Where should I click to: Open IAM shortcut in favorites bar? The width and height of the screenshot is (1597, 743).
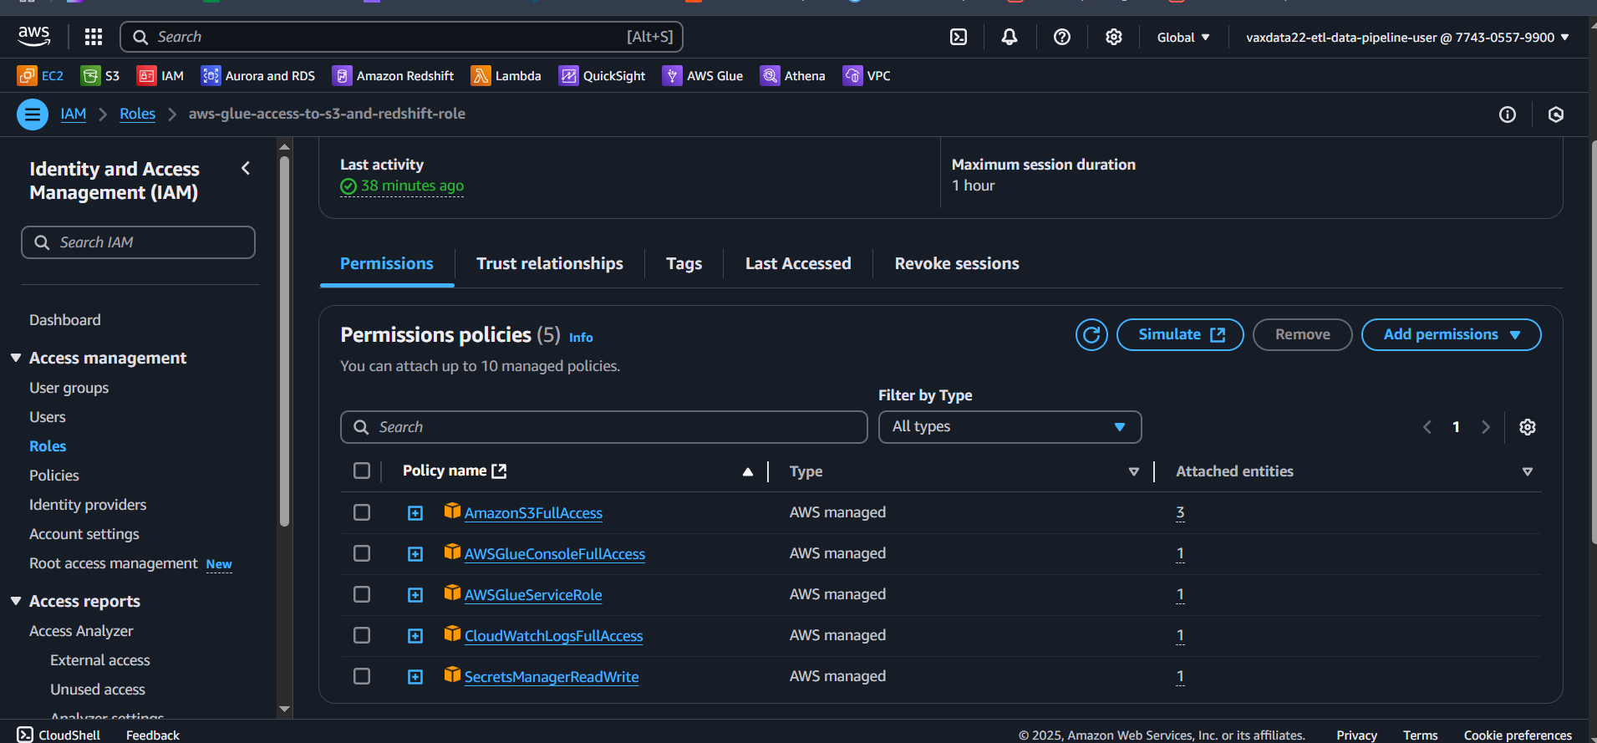[160, 76]
